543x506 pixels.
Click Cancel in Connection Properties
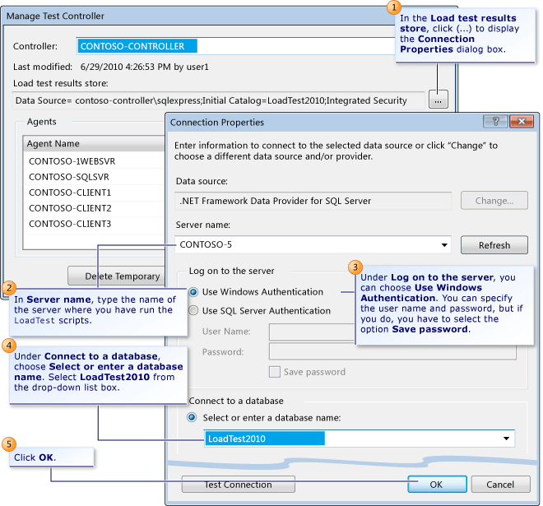pos(500,484)
